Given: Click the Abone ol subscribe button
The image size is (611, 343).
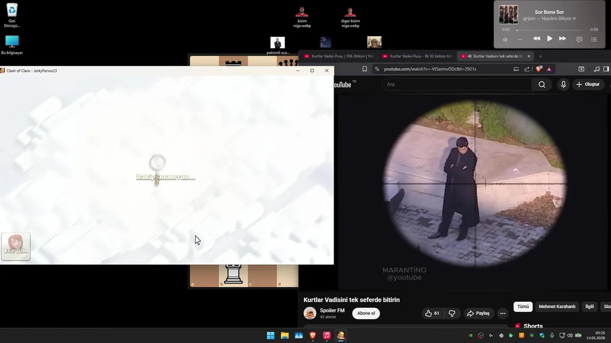Looking at the screenshot, I should pos(366,313).
